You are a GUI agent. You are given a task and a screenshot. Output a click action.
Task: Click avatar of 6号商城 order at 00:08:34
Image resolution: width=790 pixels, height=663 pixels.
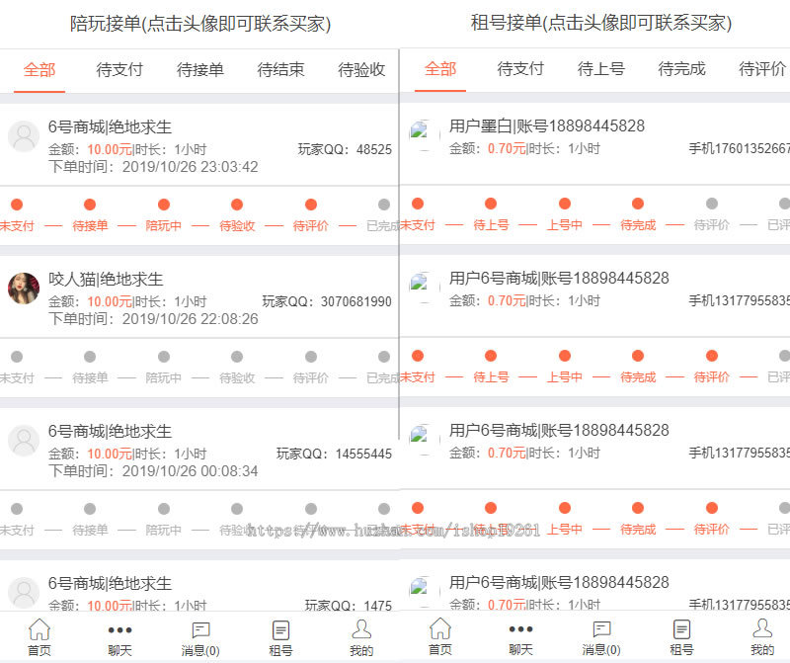tap(24, 441)
